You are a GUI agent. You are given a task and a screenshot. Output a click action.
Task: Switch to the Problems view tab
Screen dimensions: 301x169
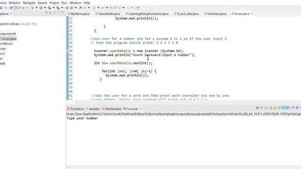[75, 108]
